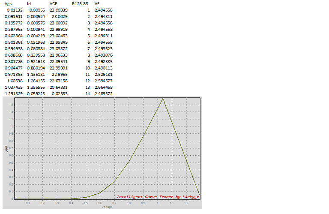
Task: Click the VE value 2.664468
Action: pos(104,87)
